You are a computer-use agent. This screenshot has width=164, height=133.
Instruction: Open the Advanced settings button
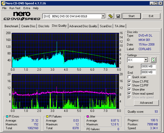click(x=146, y=103)
